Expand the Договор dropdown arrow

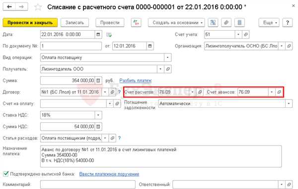point(105,92)
